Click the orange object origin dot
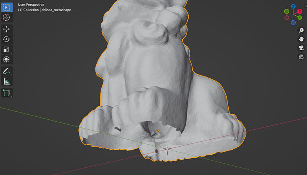Image resolution: width=307 pixels, height=175 pixels. 158,131
